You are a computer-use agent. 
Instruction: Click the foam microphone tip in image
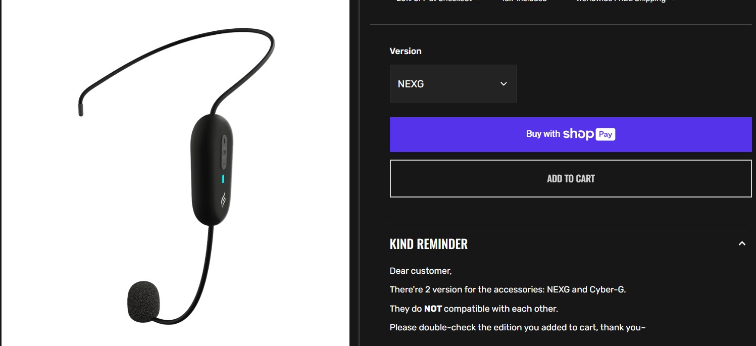[x=143, y=302]
